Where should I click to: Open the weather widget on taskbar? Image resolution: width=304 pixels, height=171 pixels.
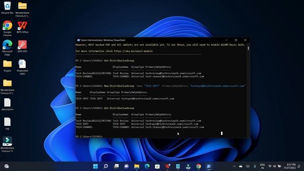click(x=7, y=166)
